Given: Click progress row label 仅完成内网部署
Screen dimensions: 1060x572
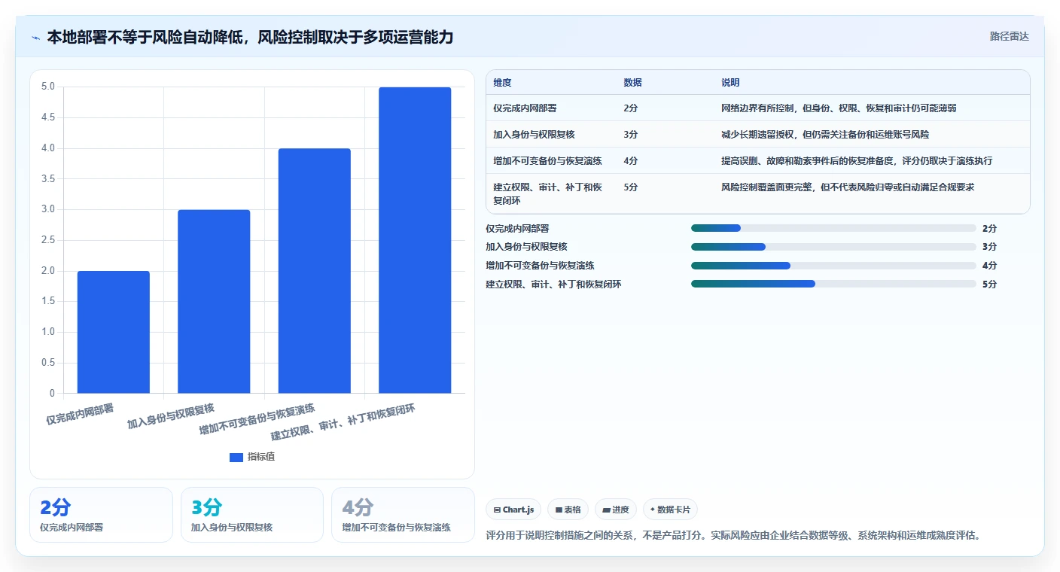Looking at the screenshot, I should 517,228.
